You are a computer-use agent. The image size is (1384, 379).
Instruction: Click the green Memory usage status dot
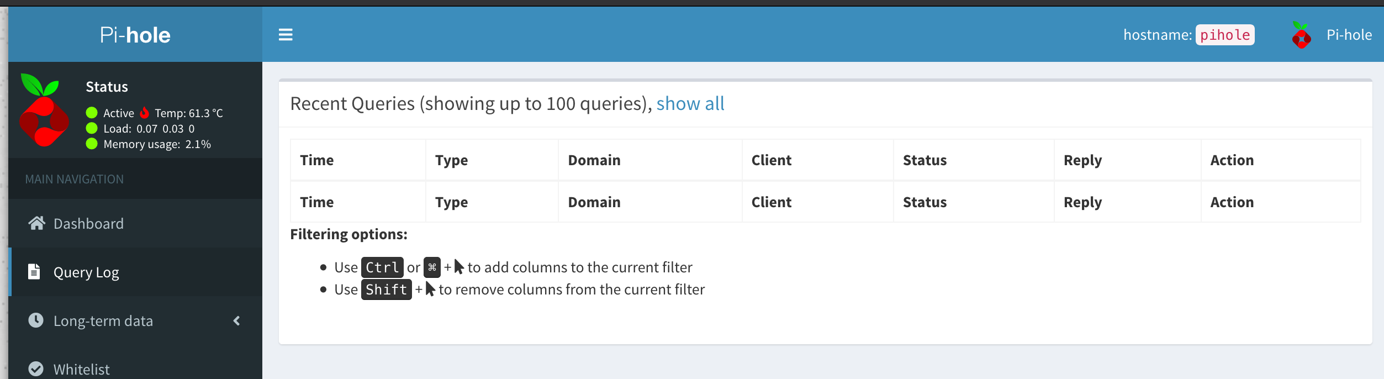point(92,144)
